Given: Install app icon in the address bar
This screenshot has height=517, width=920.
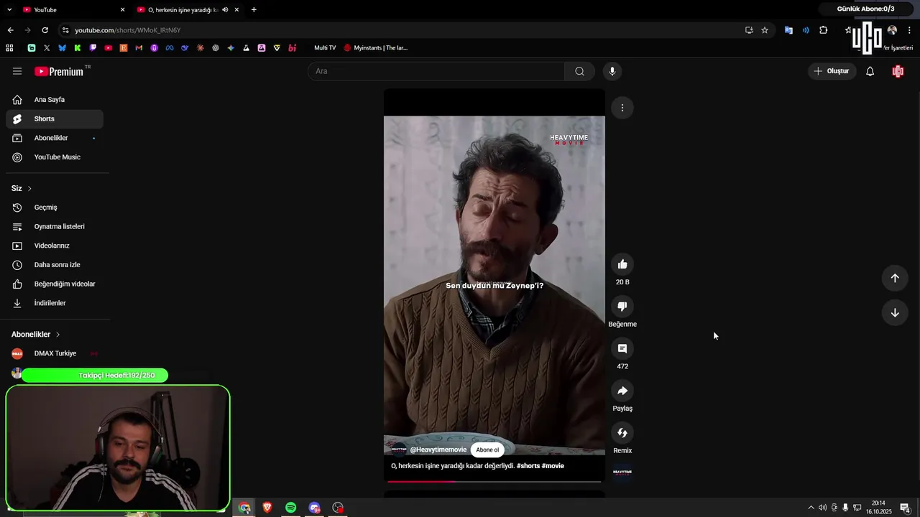Looking at the screenshot, I should tap(749, 30).
